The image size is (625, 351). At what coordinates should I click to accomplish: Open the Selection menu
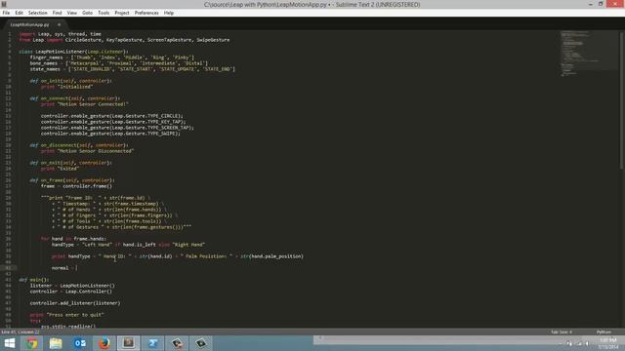(x=37, y=13)
